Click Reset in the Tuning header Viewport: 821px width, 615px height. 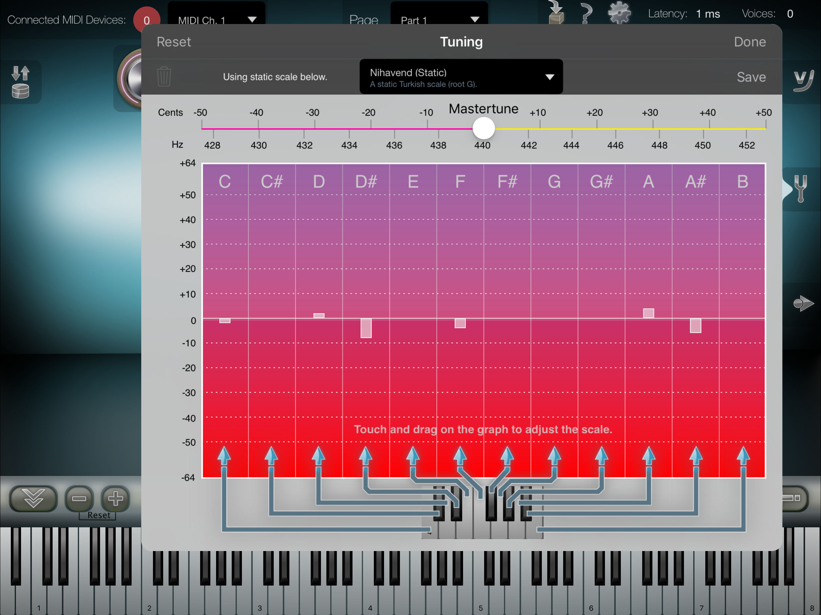click(x=174, y=42)
